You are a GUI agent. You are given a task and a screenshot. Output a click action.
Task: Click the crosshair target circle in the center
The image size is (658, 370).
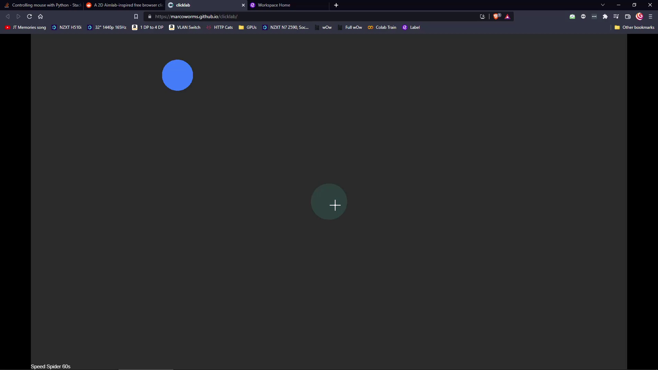(329, 202)
